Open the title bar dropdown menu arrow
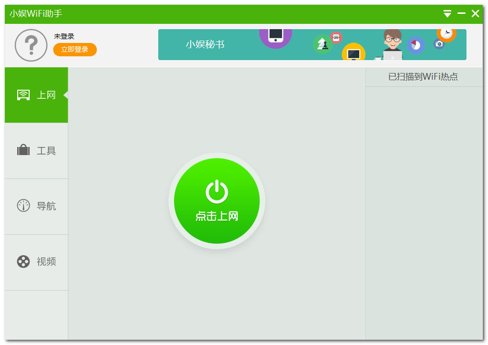Image resolution: width=488 pixels, height=345 pixels. coord(447,13)
